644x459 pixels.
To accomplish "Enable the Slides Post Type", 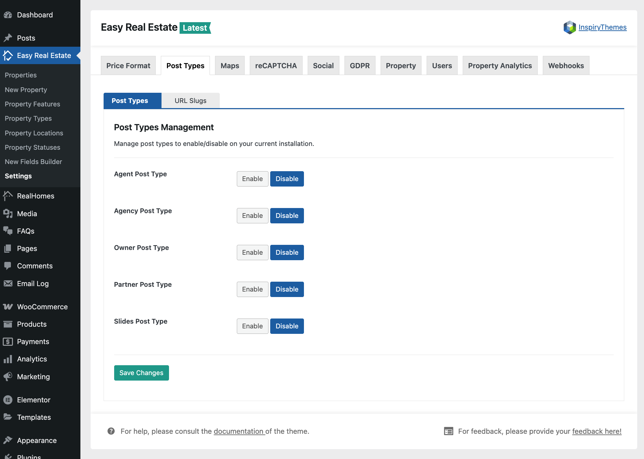I will click(x=252, y=326).
